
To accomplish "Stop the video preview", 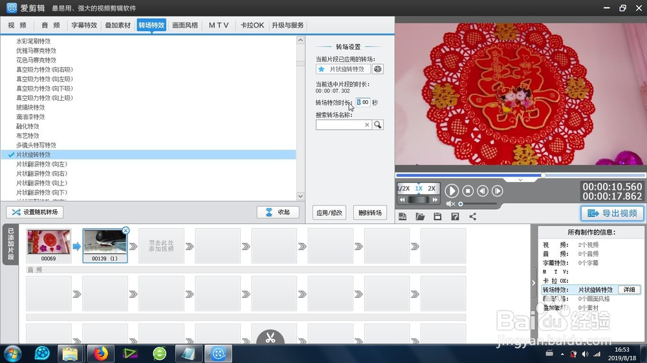I will (468, 191).
